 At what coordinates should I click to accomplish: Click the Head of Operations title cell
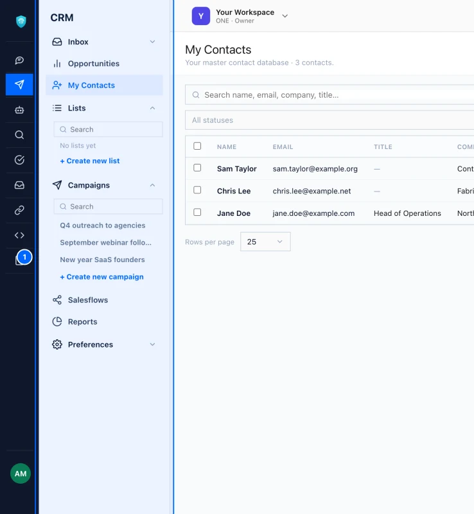click(407, 213)
